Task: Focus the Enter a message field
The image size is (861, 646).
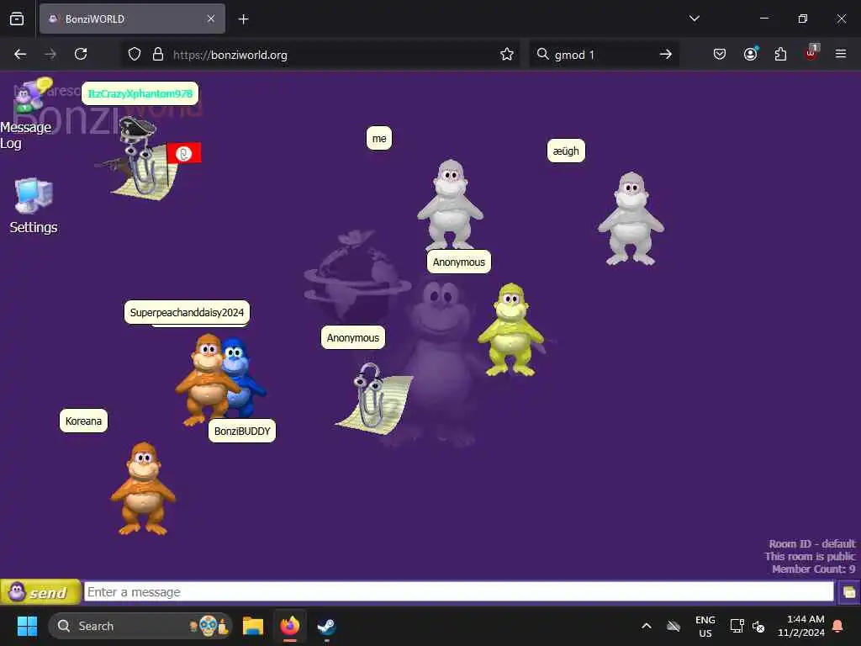Action: click(x=459, y=591)
